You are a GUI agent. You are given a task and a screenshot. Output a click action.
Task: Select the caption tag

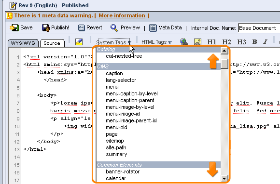coord(114,73)
